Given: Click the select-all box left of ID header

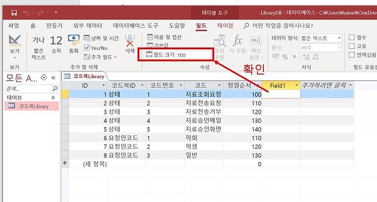Looking at the screenshot, I should 65,86.
